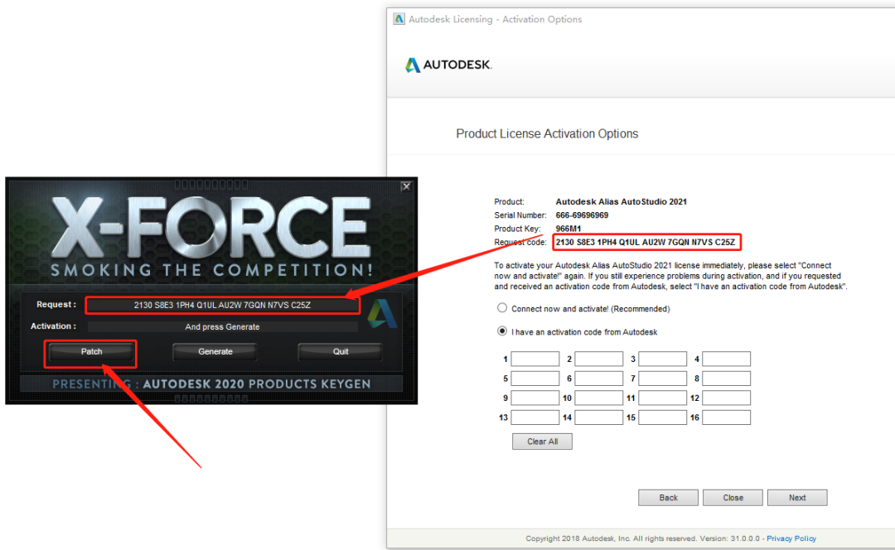Click the Autodesk A logo in X-Force window
Viewport: 895px width, 550px height.
click(x=382, y=314)
